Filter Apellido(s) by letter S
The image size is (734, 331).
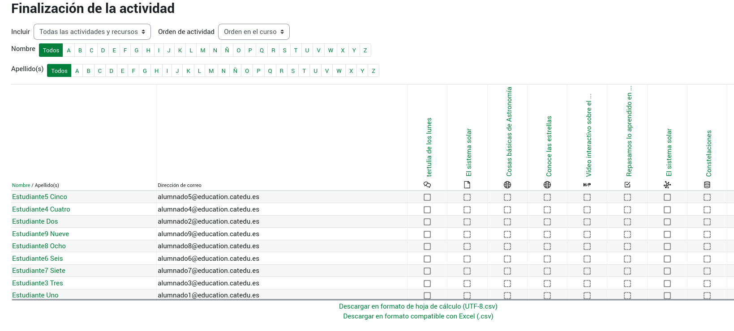coord(293,71)
